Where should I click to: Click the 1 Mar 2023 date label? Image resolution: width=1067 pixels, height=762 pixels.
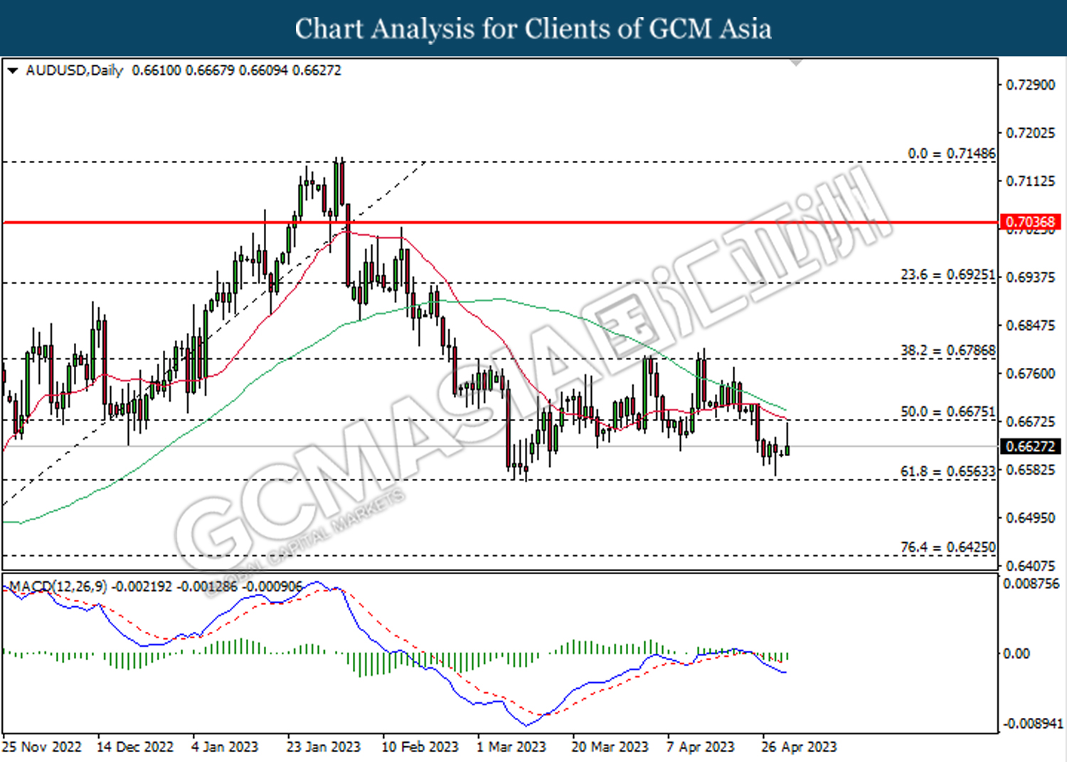[511, 746]
